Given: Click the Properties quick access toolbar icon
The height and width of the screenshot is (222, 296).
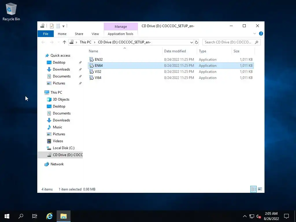Looking at the screenshot, I should 51,26.
